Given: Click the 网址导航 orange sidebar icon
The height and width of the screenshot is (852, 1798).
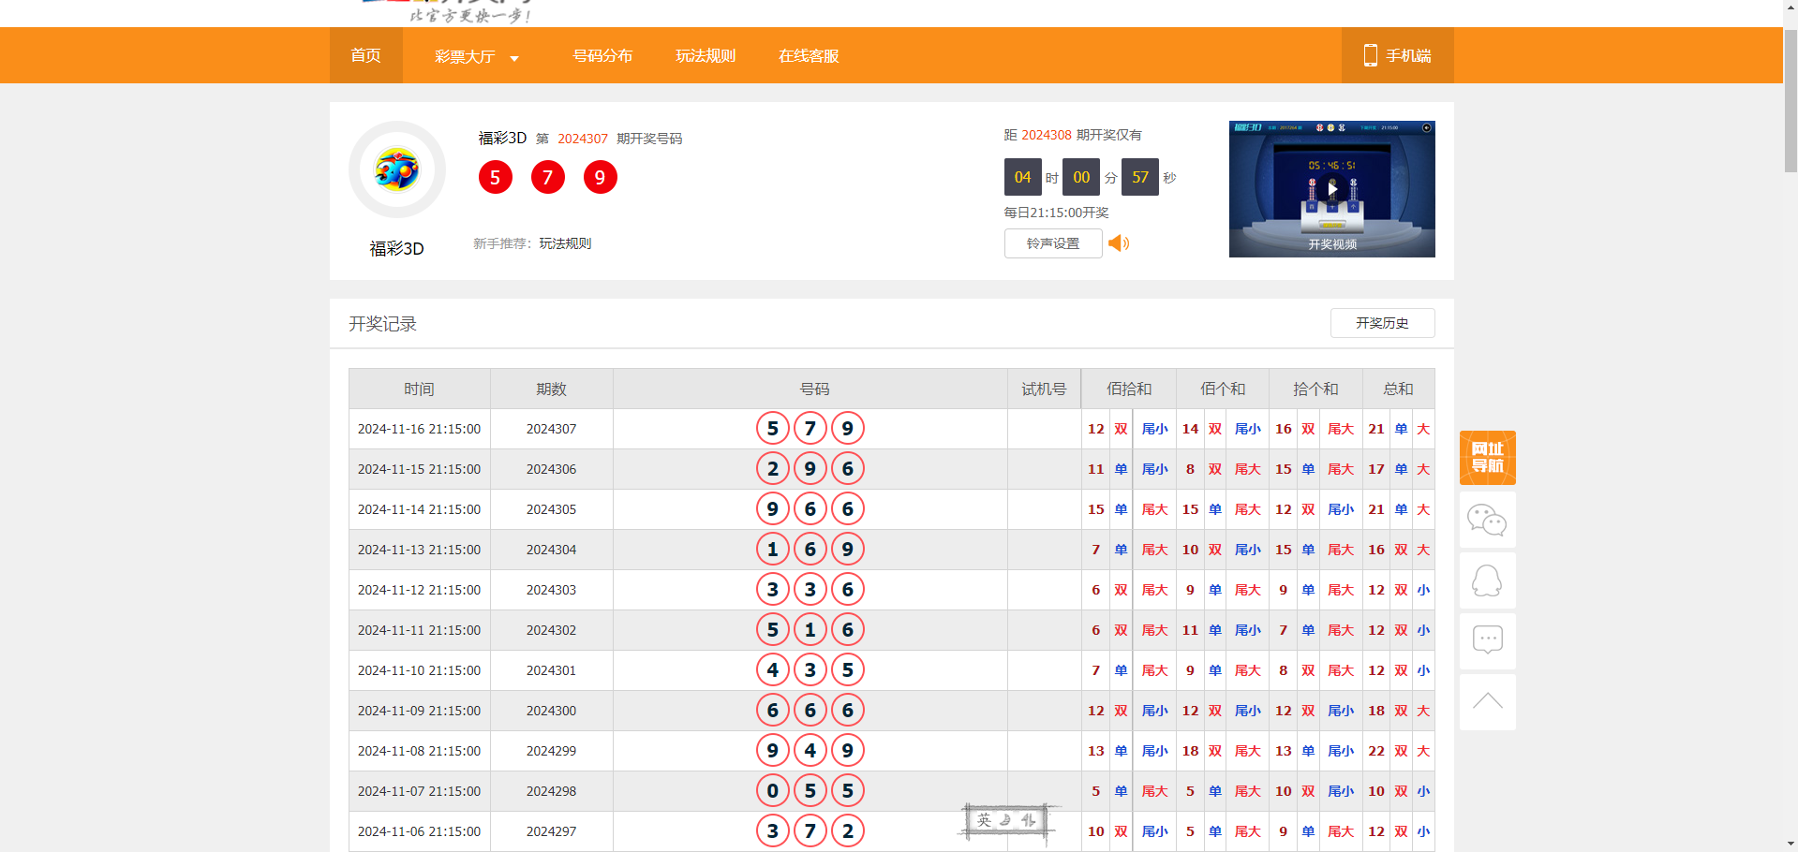Looking at the screenshot, I should click(x=1487, y=458).
